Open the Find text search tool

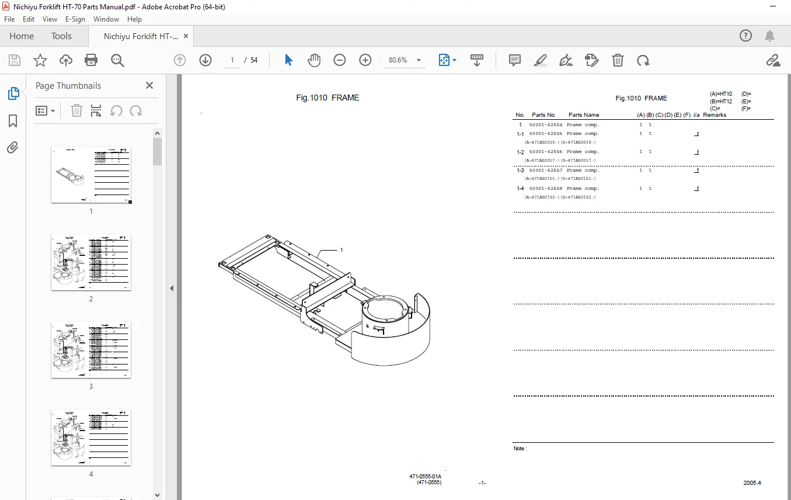pyautogui.click(x=117, y=60)
